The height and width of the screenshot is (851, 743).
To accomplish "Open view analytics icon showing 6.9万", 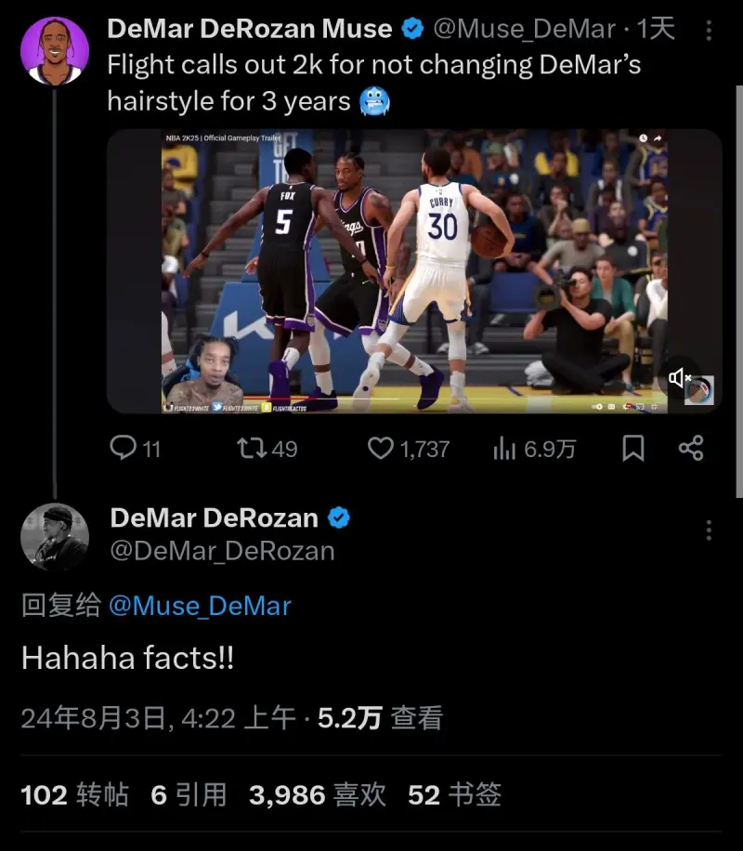I will click(x=504, y=449).
